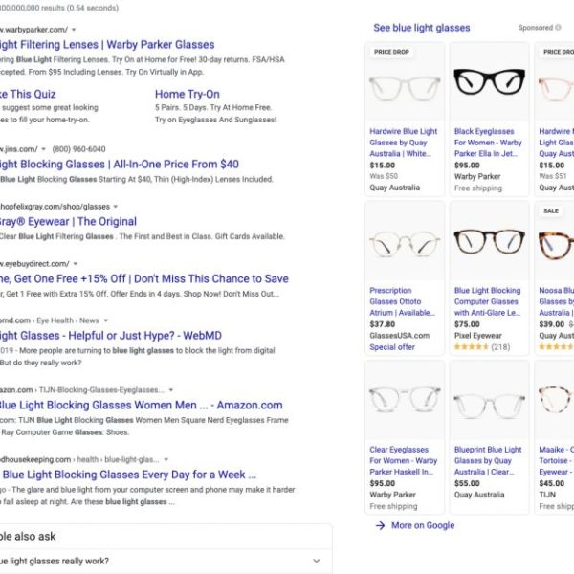Open dropdown arrow next to eyebuydirect.com URL
574x574 pixels.
pyautogui.click(x=75, y=262)
